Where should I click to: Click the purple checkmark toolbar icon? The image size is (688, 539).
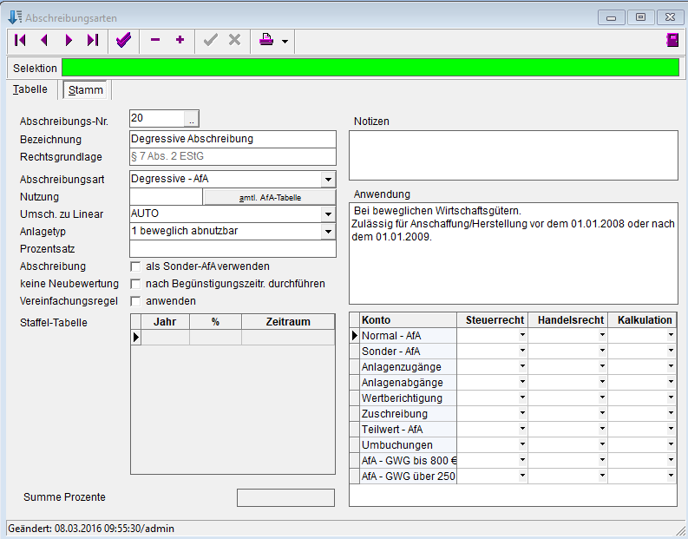coord(123,40)
